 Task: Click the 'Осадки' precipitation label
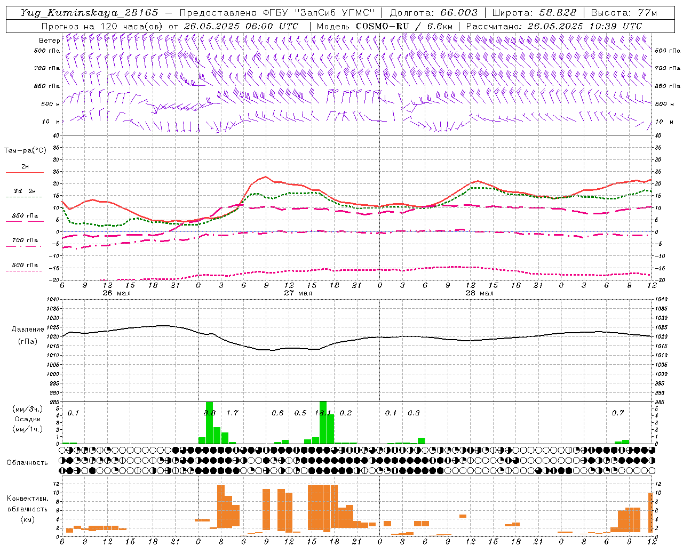click(x=28, y=419)
